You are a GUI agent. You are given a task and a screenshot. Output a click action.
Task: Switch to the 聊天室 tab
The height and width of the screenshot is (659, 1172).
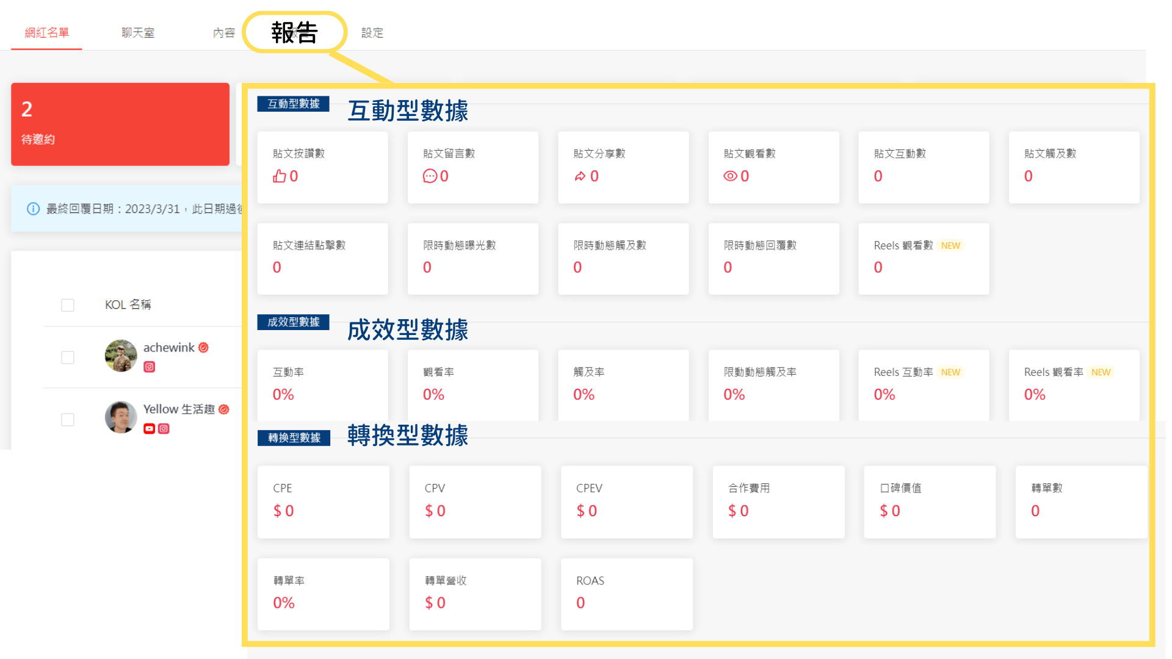point(138,33)
